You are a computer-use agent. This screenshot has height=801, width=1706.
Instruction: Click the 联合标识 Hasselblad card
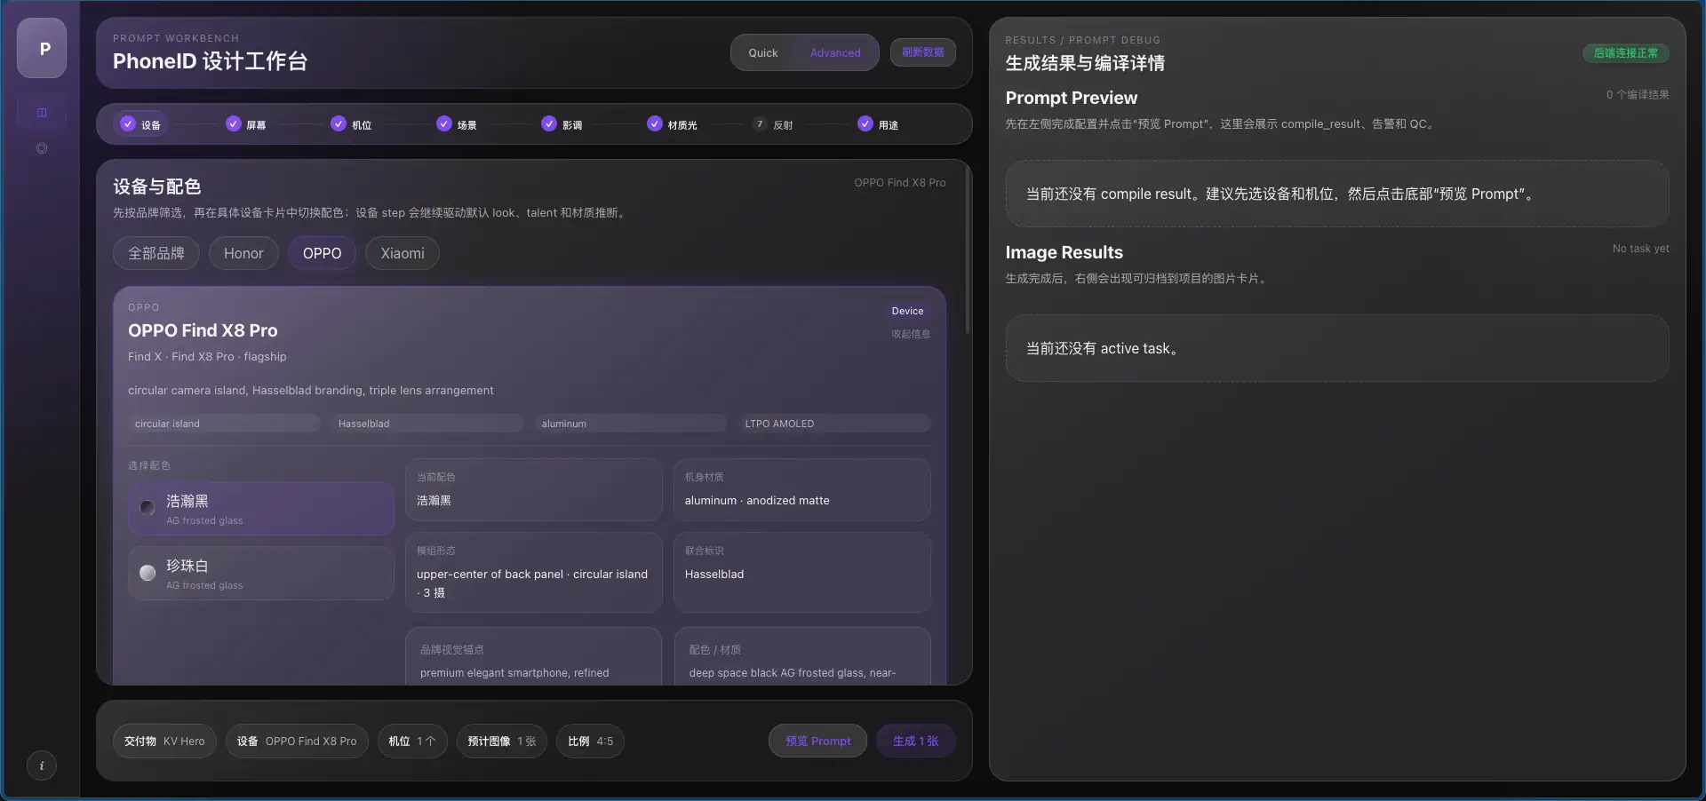pos(802,572)
